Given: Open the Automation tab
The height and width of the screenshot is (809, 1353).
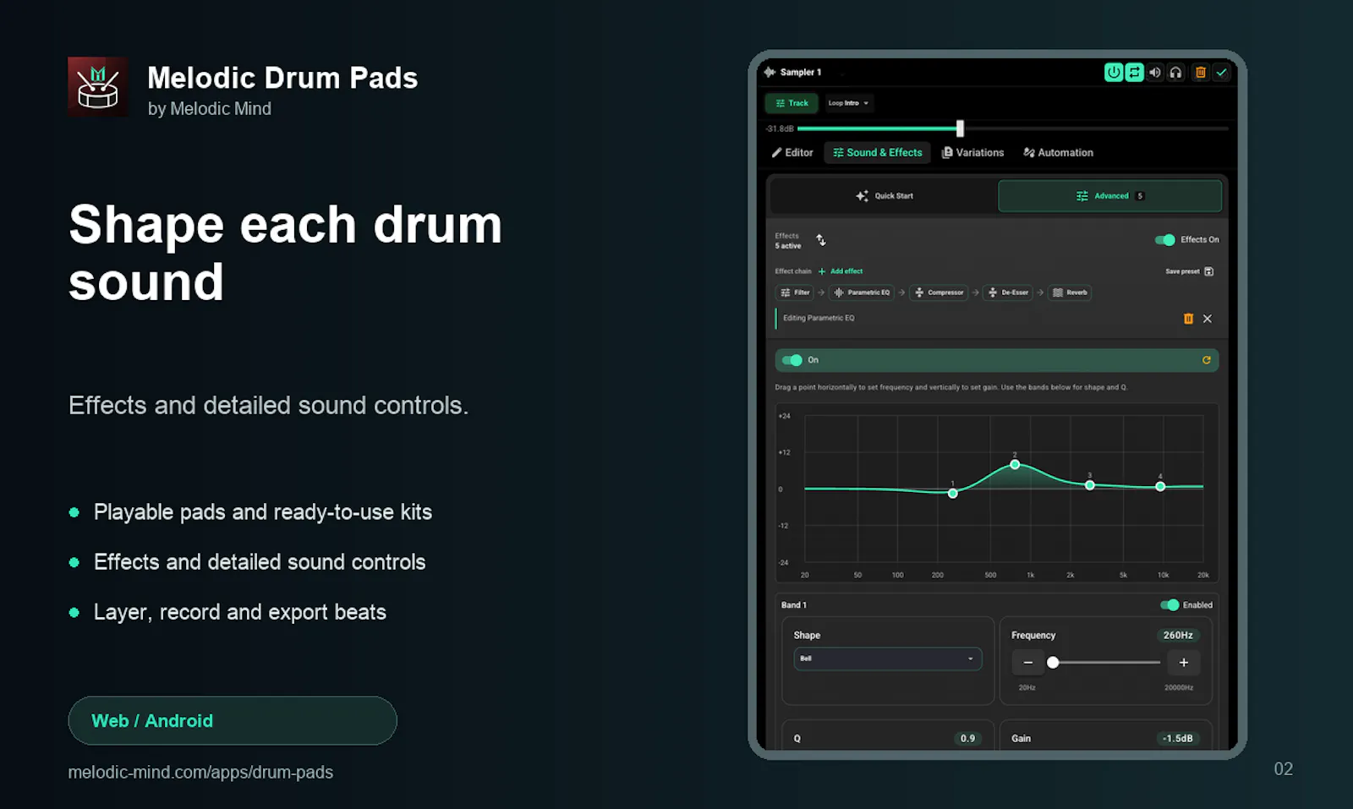Looking at the screenshot, I should [x=1059, y=153].
